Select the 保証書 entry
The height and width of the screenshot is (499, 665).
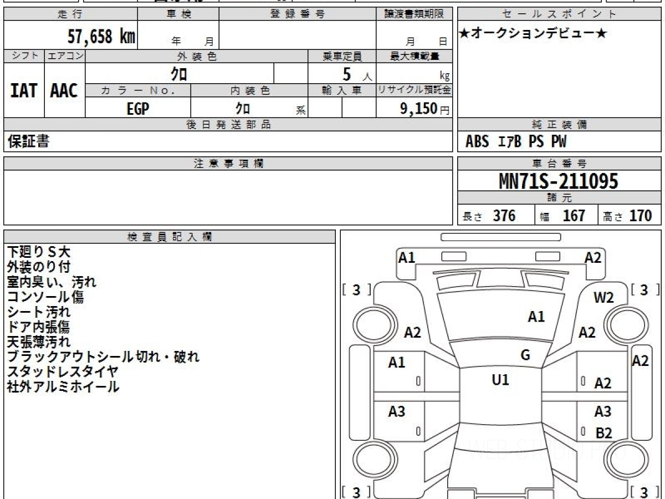coord(29,141)
